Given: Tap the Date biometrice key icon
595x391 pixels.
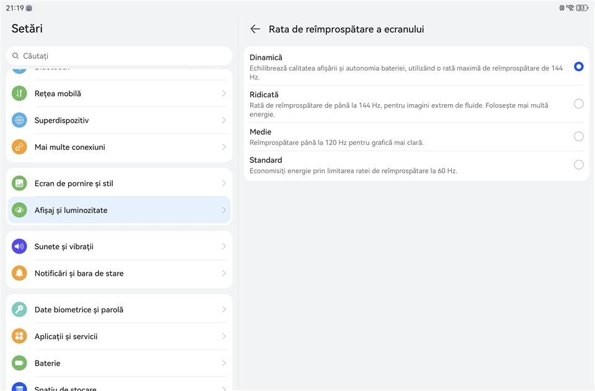Looking at the screenshot, I should pos(19,310).
